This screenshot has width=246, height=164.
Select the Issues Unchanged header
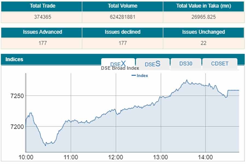203,32
